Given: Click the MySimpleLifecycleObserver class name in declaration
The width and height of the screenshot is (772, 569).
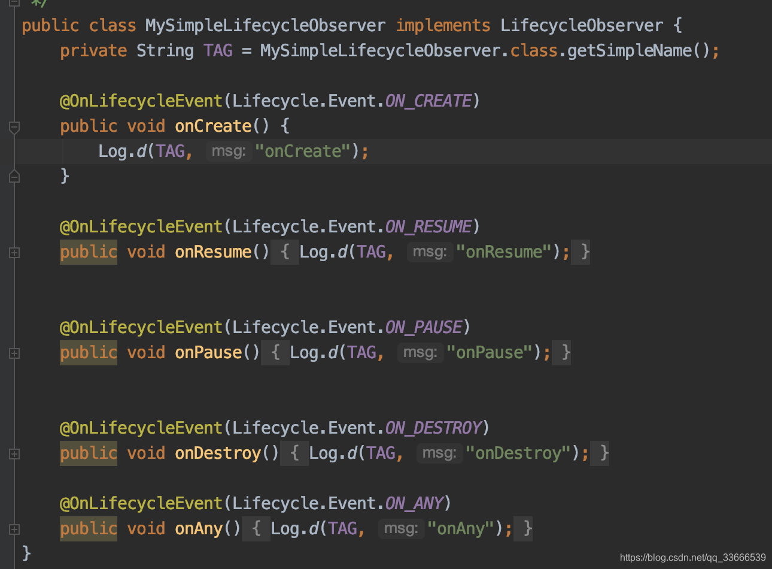Looking at the screenshot, I should pyautogui.click(x=265, y=26).
